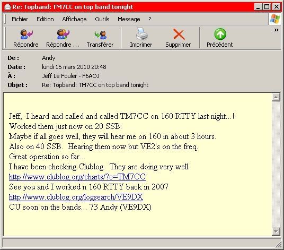Expand hidden toolbar buttons chevron

tap(276, 30)
